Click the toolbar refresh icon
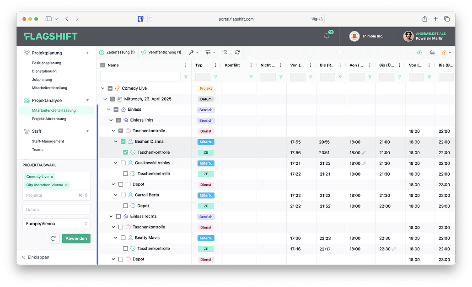This screenshot has height=287, width=472. coord(237,53)
